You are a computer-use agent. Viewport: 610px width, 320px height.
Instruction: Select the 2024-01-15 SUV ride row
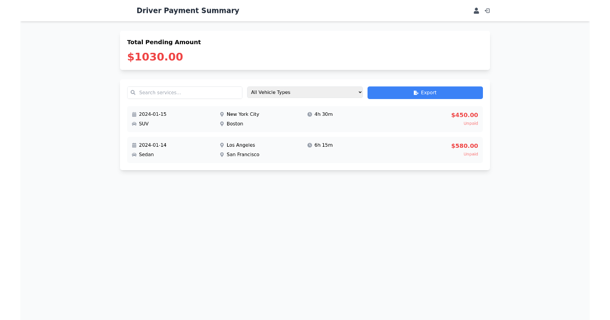pyautogui.click(x=305, y=119)
